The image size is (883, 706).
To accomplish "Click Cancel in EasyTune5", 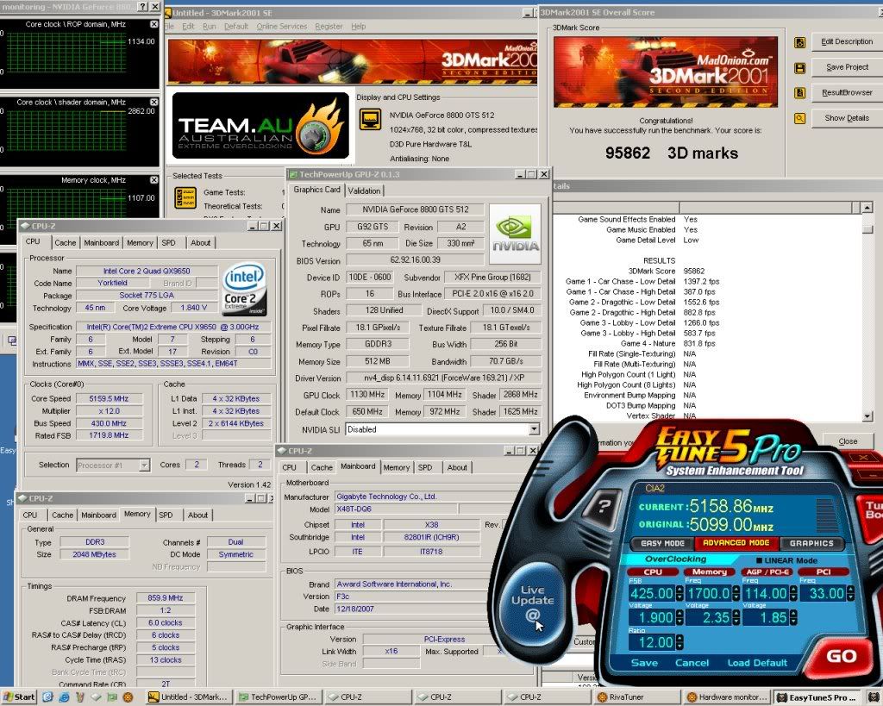I will (x=692, y=663).
